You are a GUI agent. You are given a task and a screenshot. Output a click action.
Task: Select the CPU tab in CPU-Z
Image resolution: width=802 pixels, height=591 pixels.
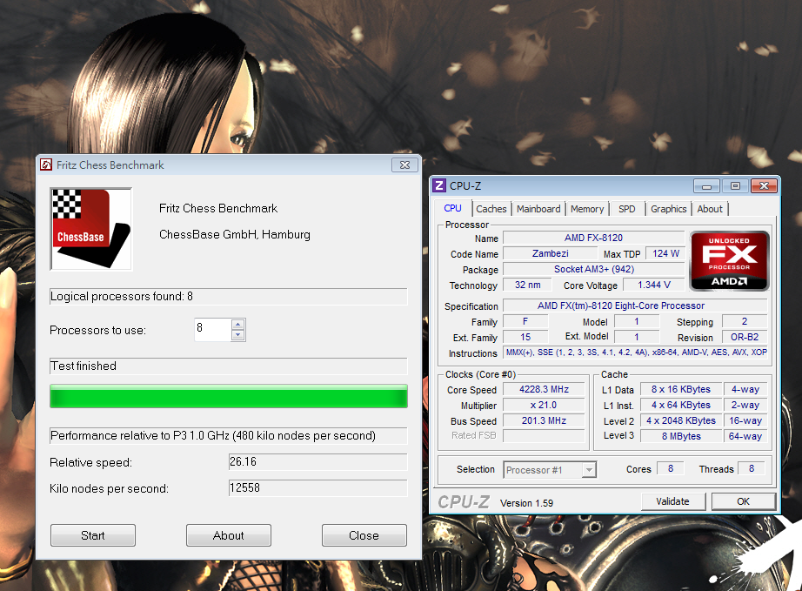coord(452,208)
